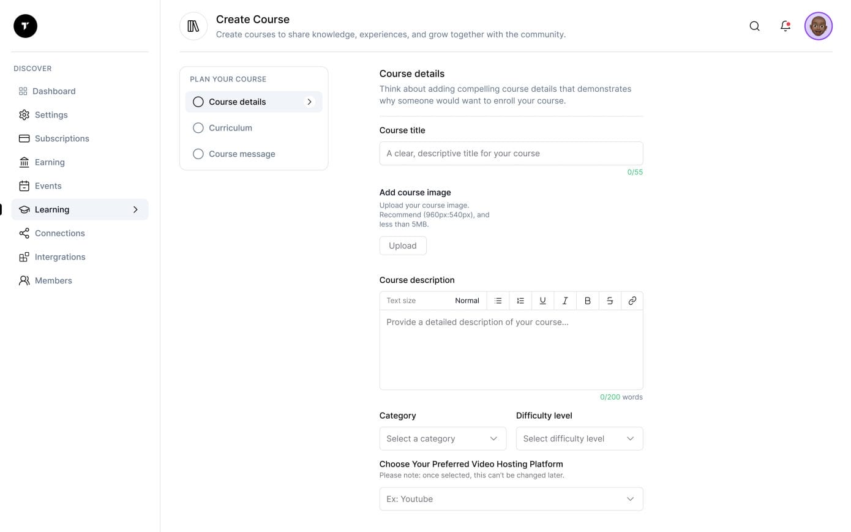The height and width of the screenshot is (532, 851).
Task: Toggle bold formatting in description editor
Action: coord(587,301)
